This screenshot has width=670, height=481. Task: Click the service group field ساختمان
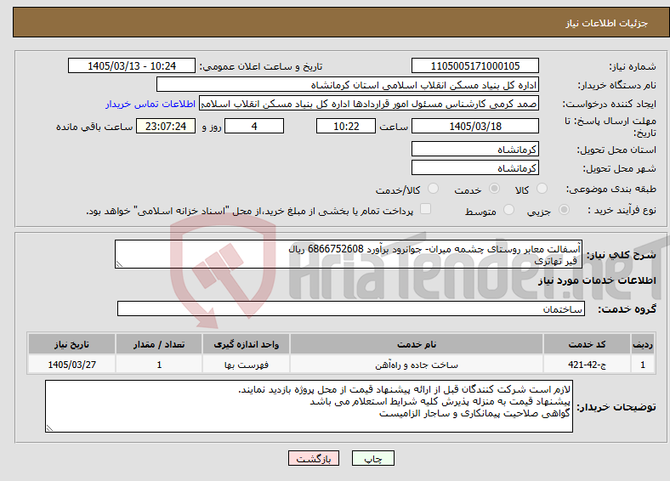(351, 308)
